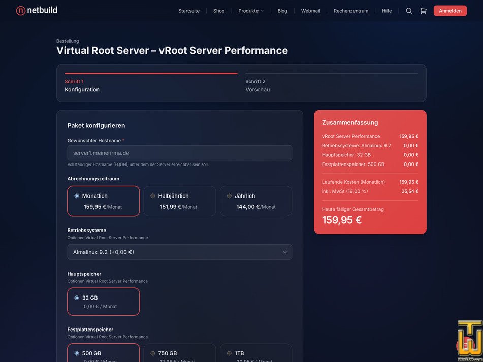Click 'Paket konfigurieren' heading
Screen dimensions: 483x362
tap(96, 125)
